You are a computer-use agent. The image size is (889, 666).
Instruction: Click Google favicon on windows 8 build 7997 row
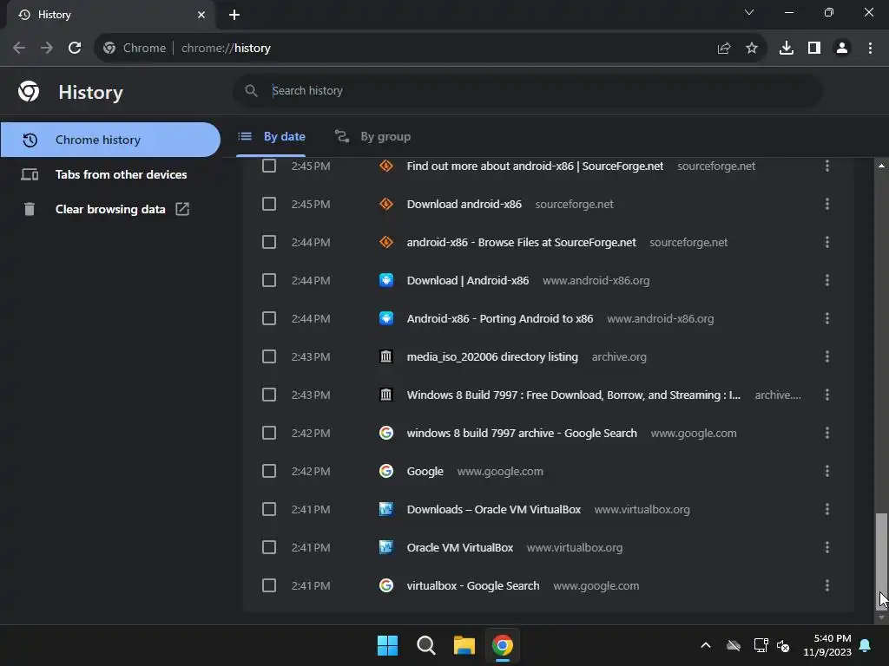tap(386, 433)
